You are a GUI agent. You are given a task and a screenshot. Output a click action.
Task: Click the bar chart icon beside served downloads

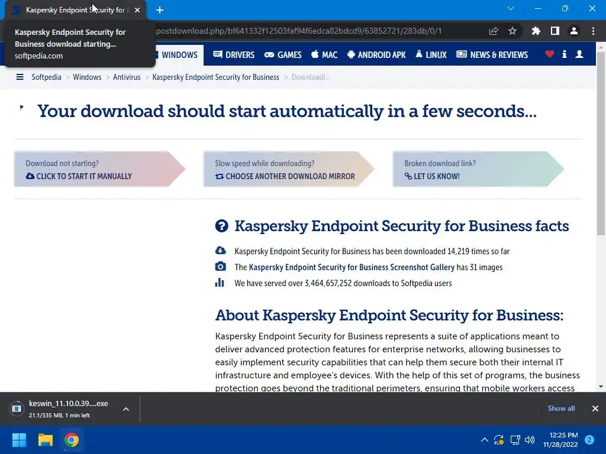pyautogui.click(x=220, y=283)
